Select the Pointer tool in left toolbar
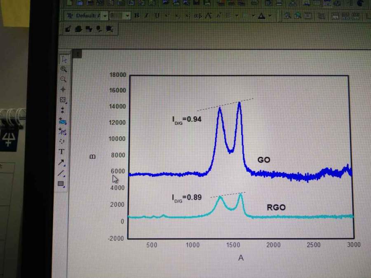 (64, 59)
